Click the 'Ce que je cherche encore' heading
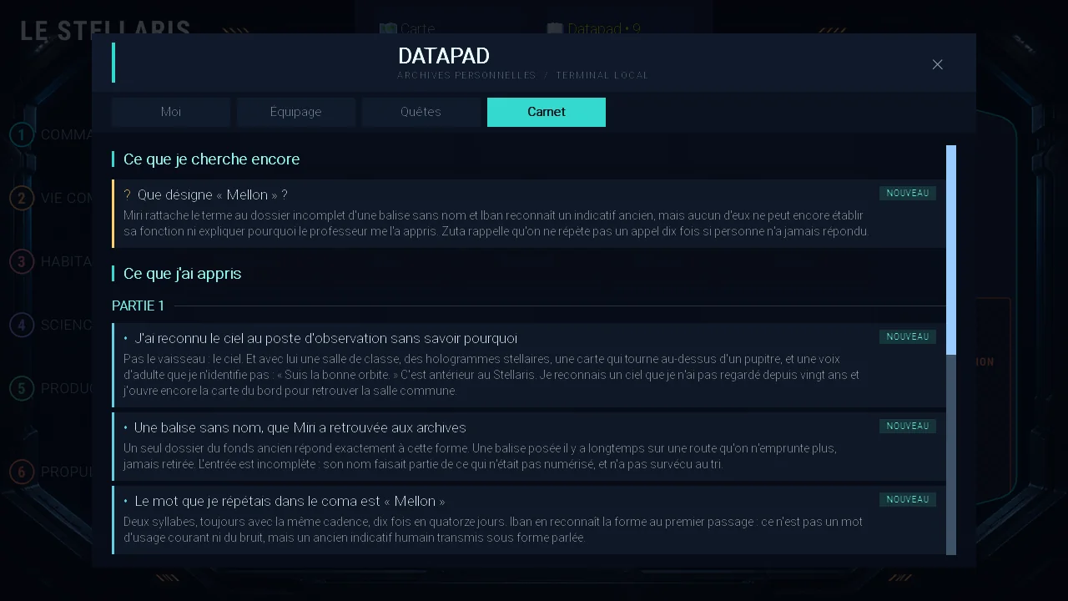The image size is (1068, 601). coord(212,159)
